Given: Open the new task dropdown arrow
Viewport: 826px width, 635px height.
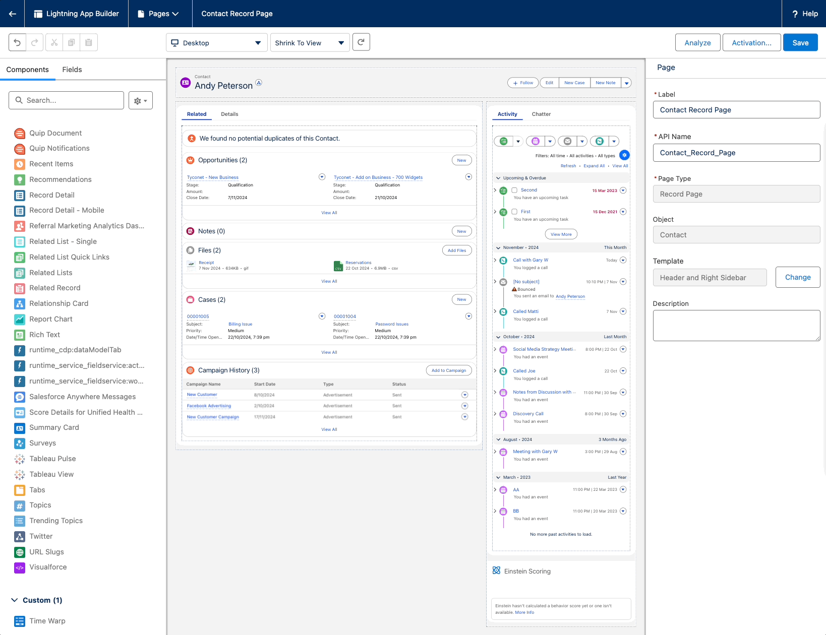Looking at the screenshot, I should (x=518, y=141).
